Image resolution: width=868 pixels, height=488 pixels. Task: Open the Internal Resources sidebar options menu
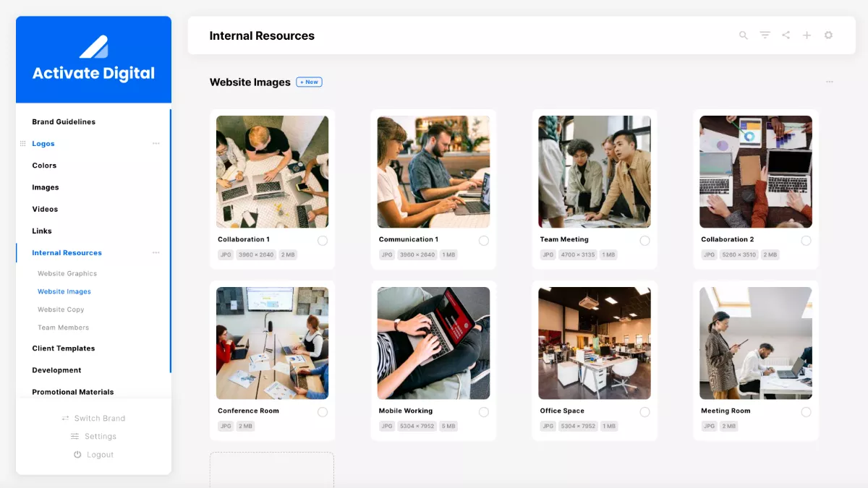[156, 253]
